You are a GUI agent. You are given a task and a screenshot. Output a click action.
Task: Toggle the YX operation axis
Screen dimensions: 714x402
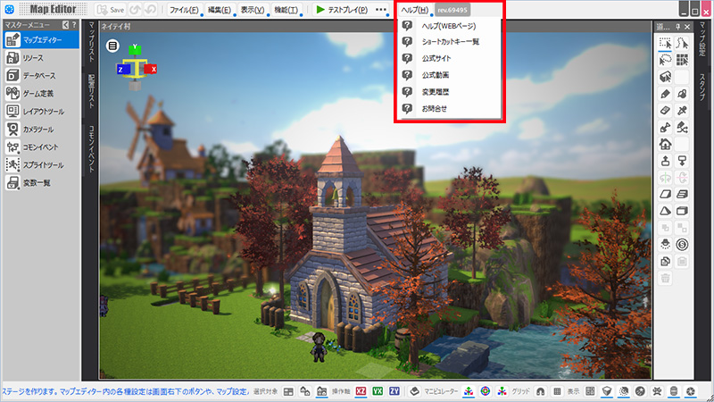378,391
